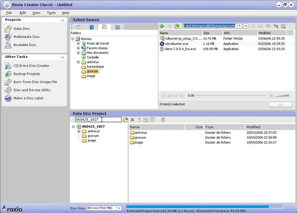Select bureautique folder in source tree
297x213 pixels.
[95, 67]
